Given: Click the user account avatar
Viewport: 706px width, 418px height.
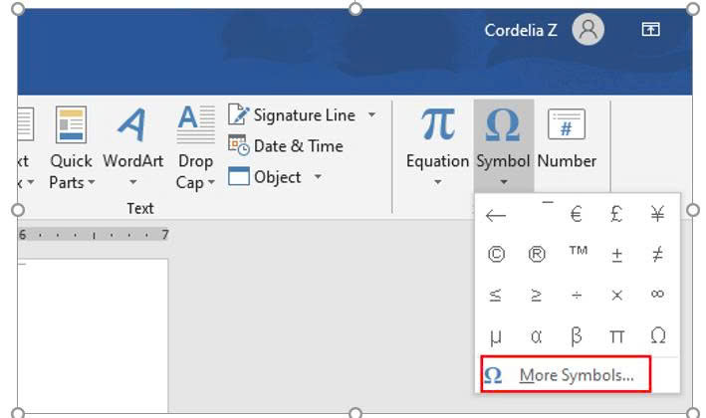Looking at the screenshot, I should pos(588,30).
